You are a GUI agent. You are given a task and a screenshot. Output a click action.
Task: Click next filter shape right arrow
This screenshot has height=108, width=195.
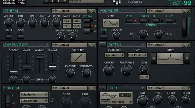[x=187, y=58]
